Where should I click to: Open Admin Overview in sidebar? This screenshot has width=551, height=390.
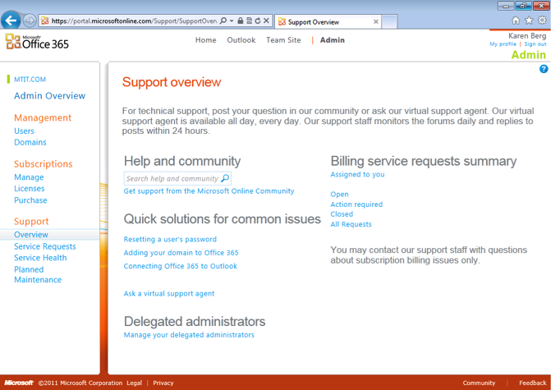(x=49, y=95)
